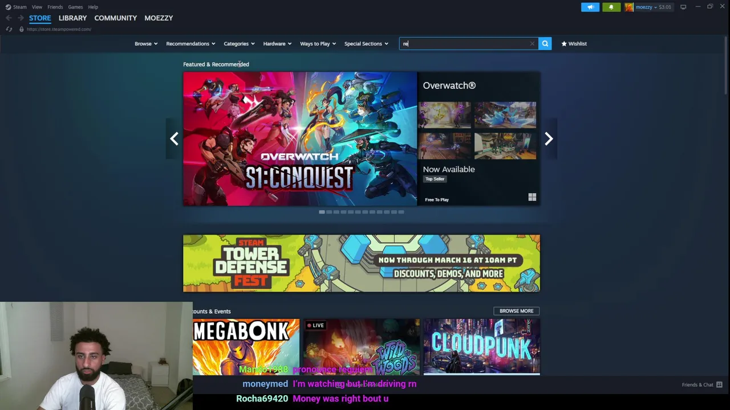Expand the Categories dropdown
Screen dimensions: 730x410
pyautogui.click(x=239, y=44)
